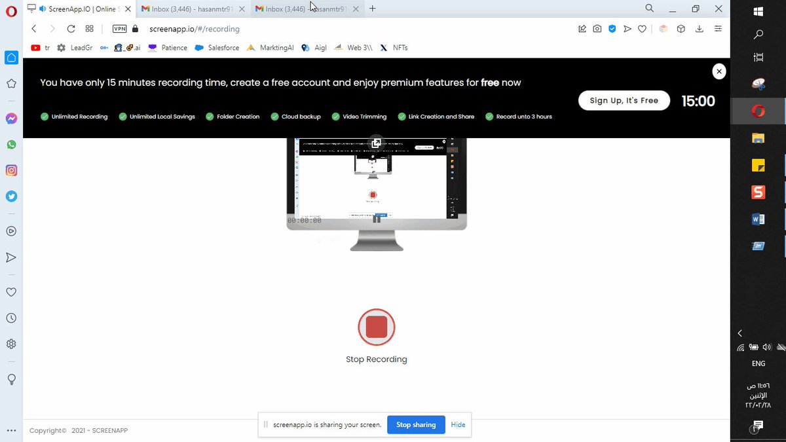Open the My Flow send icon in toolbar

tap(627, 29)
